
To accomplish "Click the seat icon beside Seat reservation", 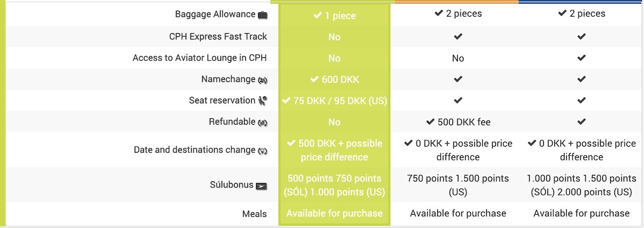I will point(262,100).
